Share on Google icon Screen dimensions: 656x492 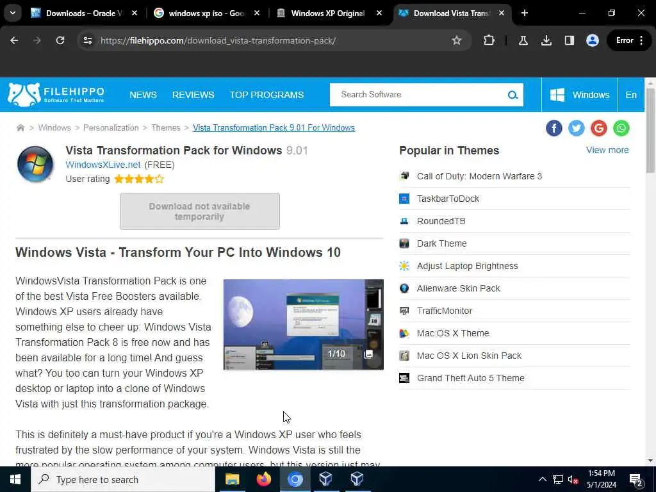(x=599, y=128)
